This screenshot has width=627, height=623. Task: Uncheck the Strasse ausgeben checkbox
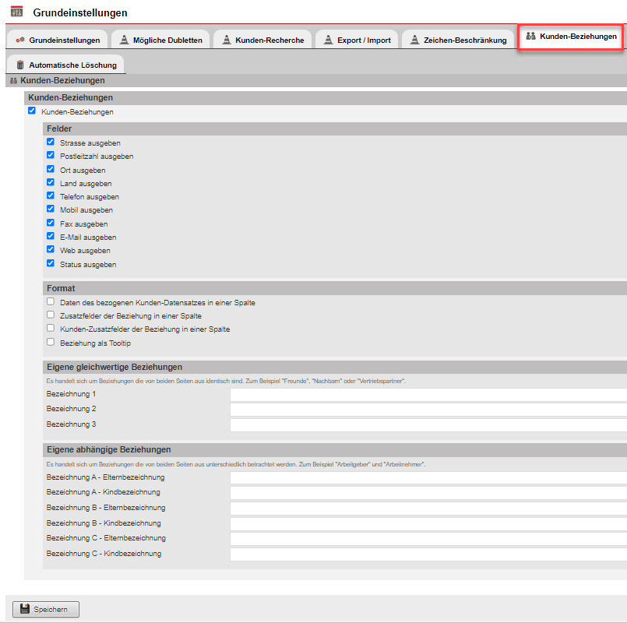click(51, 143)
